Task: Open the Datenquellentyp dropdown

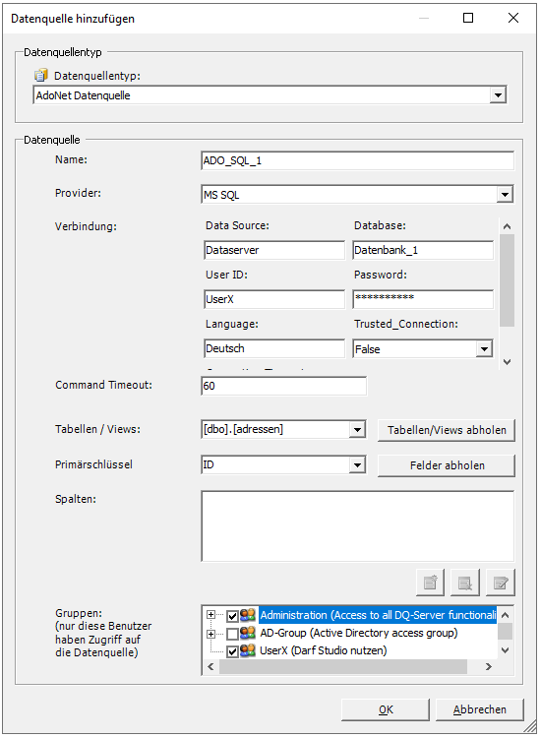Action: (497, 95)
